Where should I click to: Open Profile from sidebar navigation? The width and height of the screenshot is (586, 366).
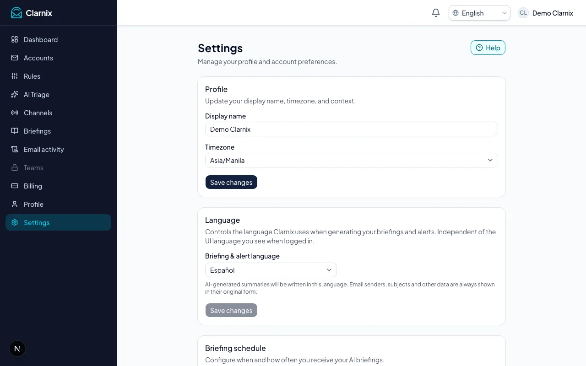58,204
